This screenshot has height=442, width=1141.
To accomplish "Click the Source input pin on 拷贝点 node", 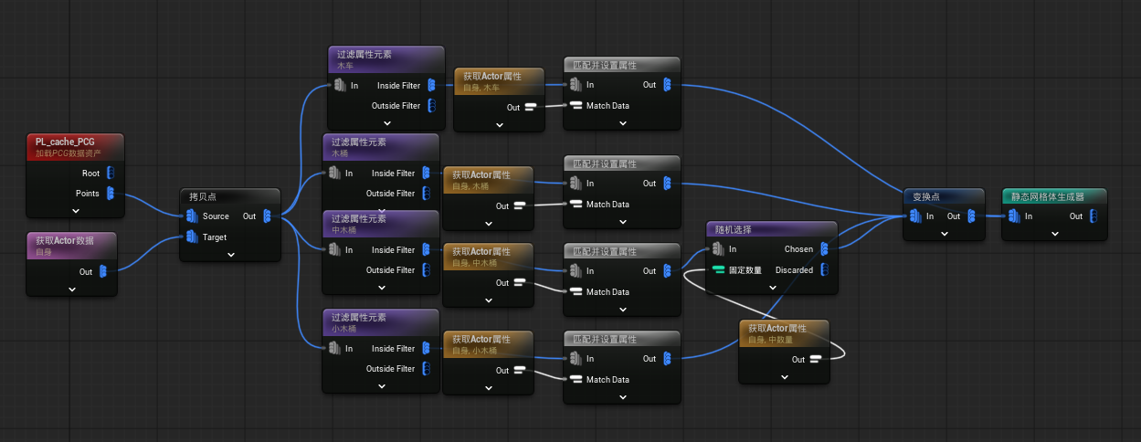I will pyautogui.click(x=192, y=216).
